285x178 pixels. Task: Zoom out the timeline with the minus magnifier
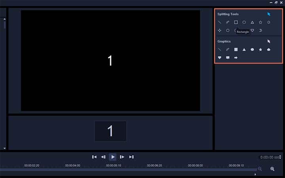pyautogui.click(x=260, y=169)
